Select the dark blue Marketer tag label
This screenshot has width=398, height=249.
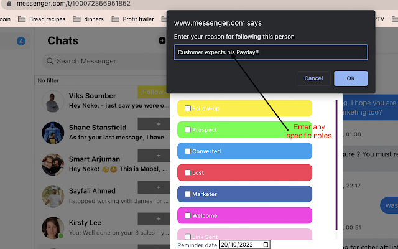pos(244,194)
